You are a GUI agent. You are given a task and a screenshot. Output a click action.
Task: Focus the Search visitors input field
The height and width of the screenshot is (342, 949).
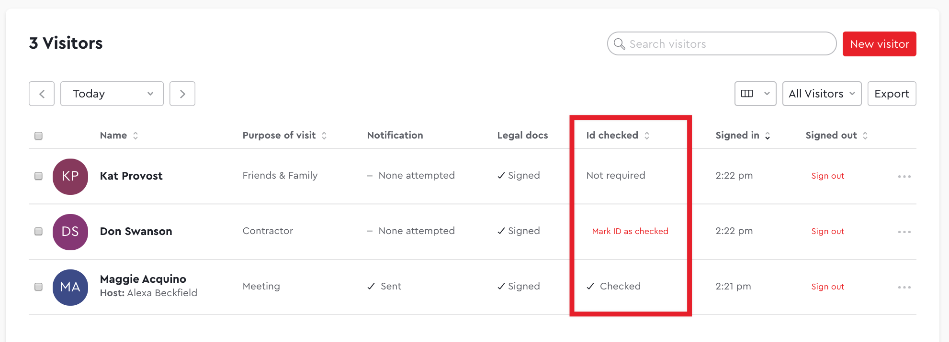(x=722, y=44)
